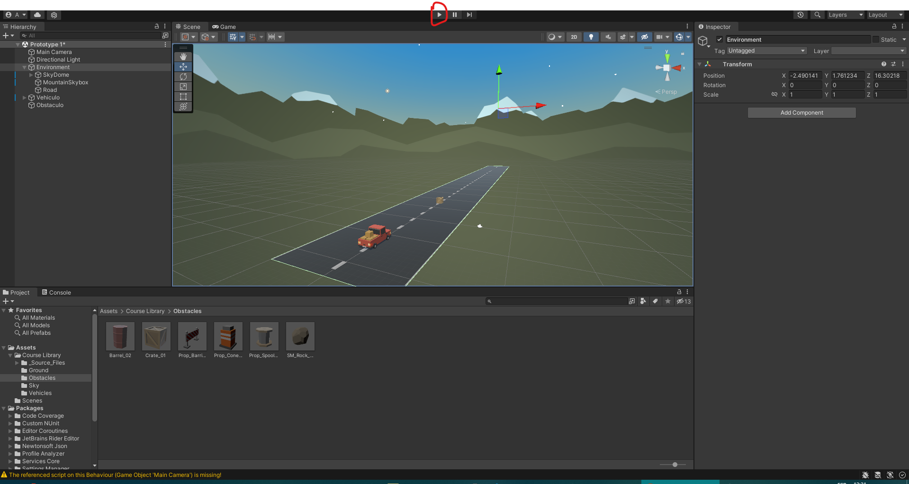Switch to the Game tab
This screenshot has width=909, height=484.
point(224,27)
